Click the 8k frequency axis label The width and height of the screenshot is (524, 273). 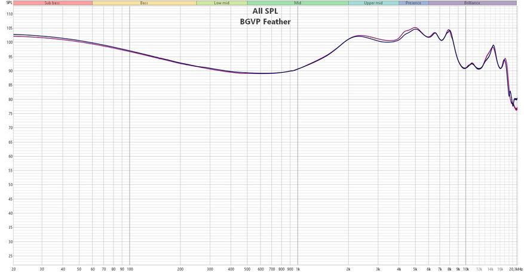(x=450, y=269)
